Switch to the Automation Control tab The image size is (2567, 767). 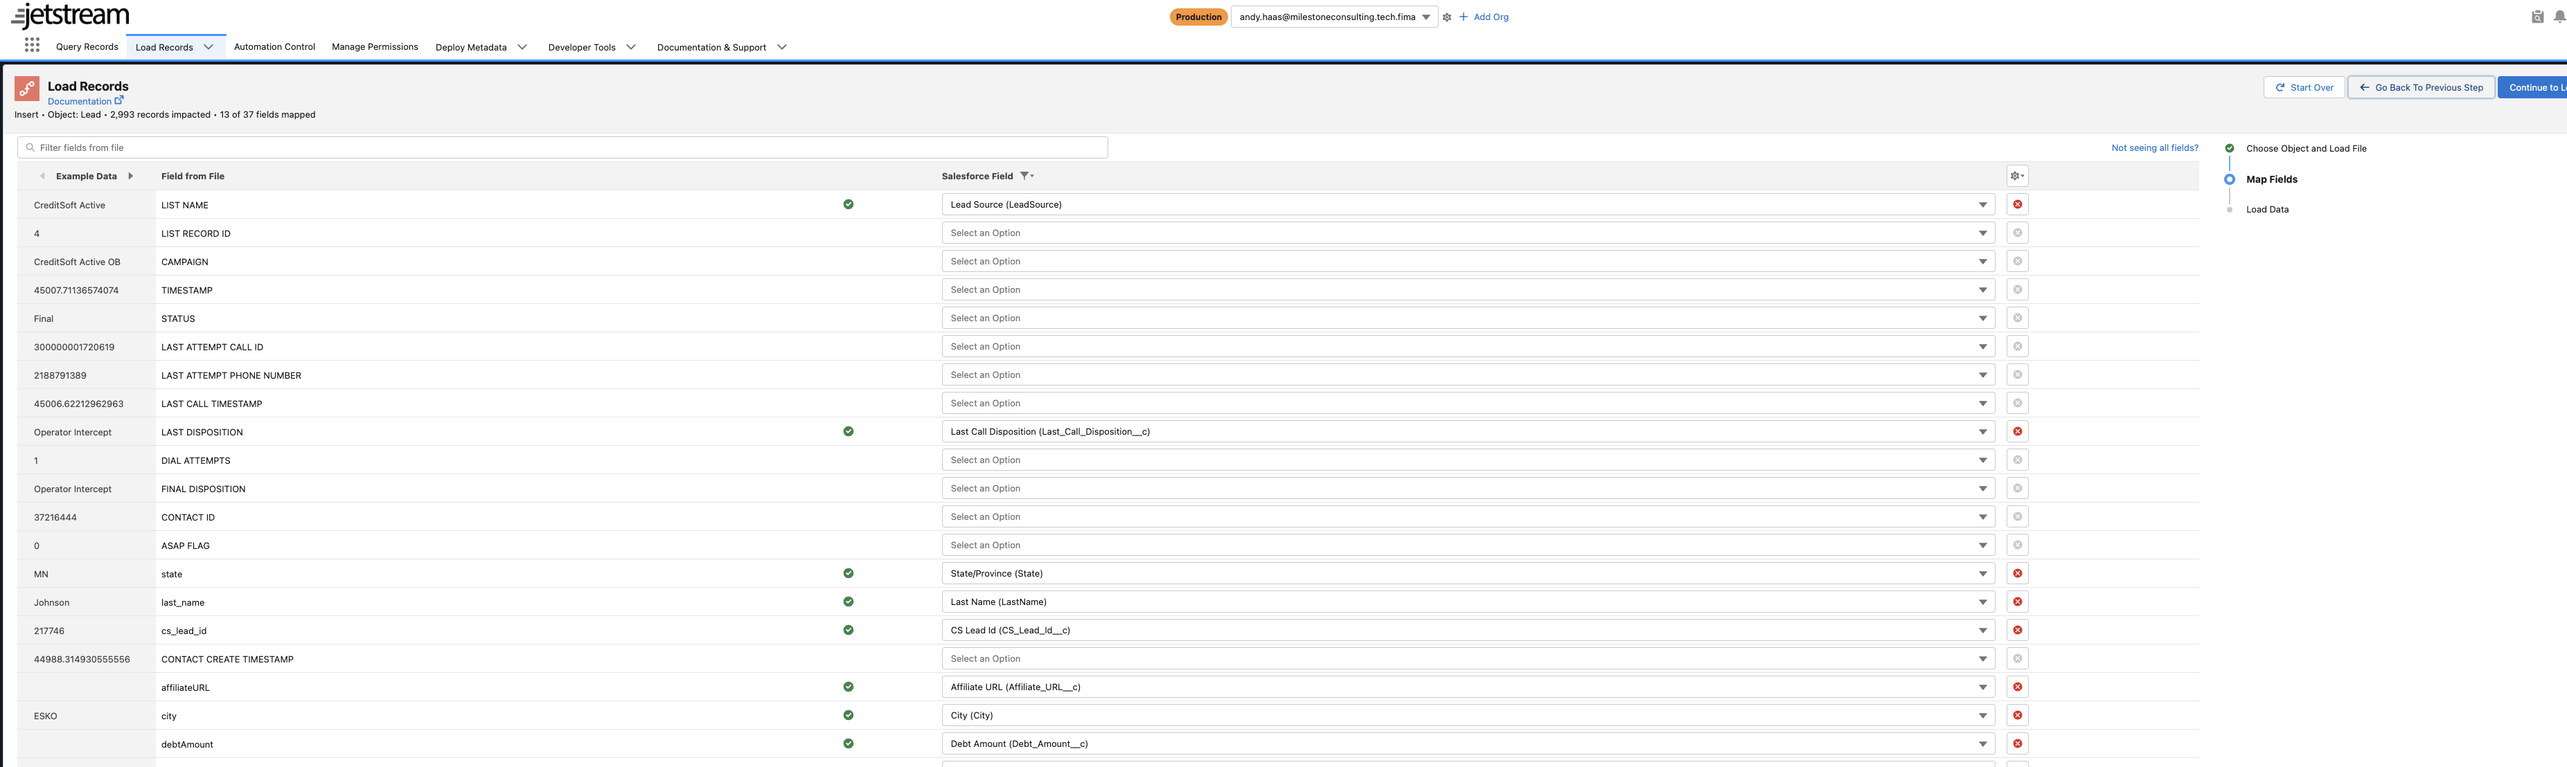[x=274, y=46]
